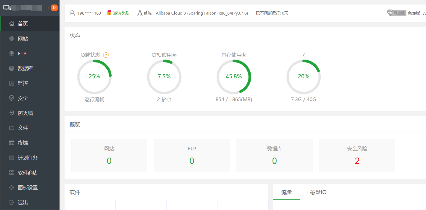
Task: Open the 网站 overview card showing 0
Action: pyautogui.click(x=109, y=155)
